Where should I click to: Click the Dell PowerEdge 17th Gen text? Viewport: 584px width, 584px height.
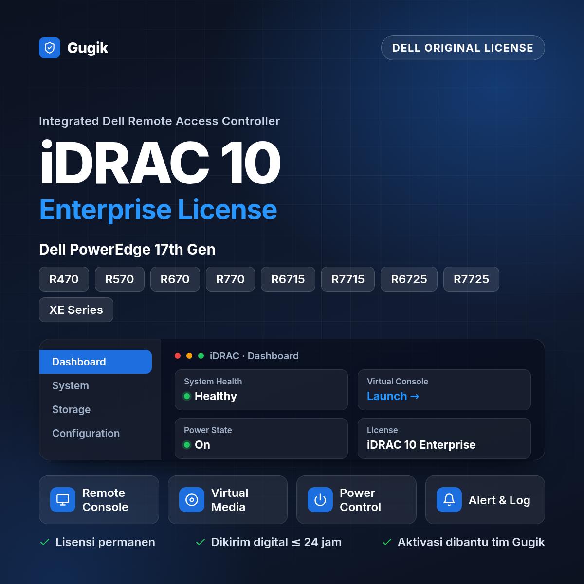pyautogui.click(x=127, y=249)
